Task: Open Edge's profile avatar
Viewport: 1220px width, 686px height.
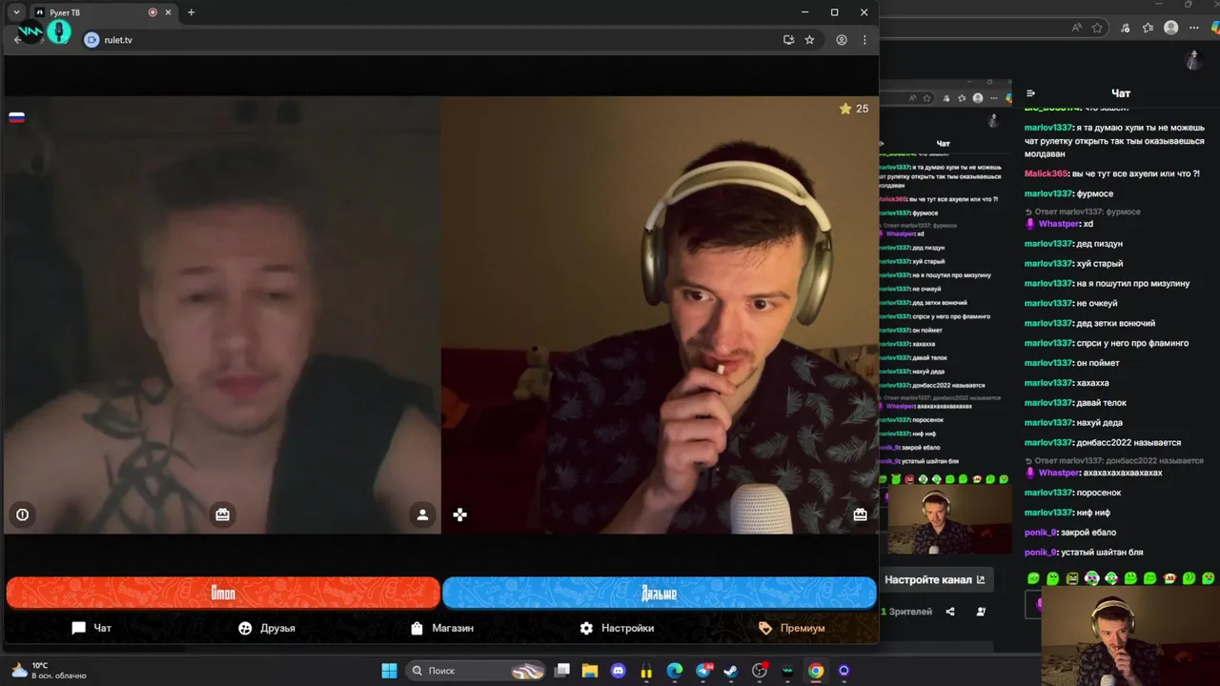Action: (1171, 28)
